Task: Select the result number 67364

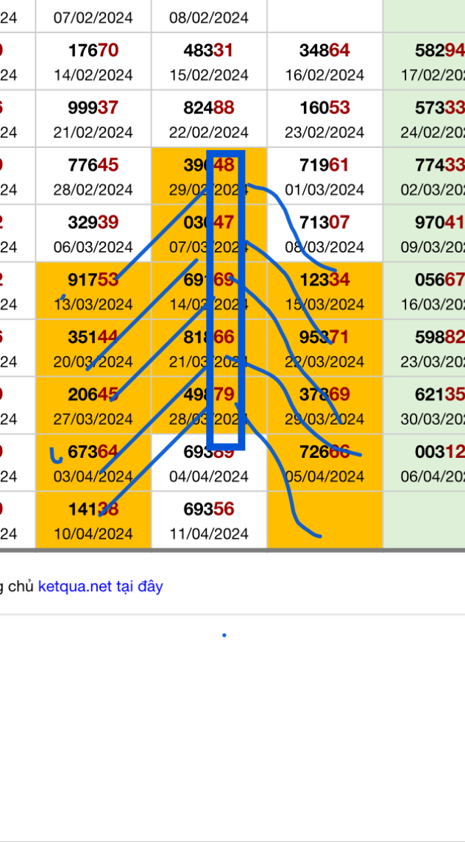Action: [x=93, y=452]
